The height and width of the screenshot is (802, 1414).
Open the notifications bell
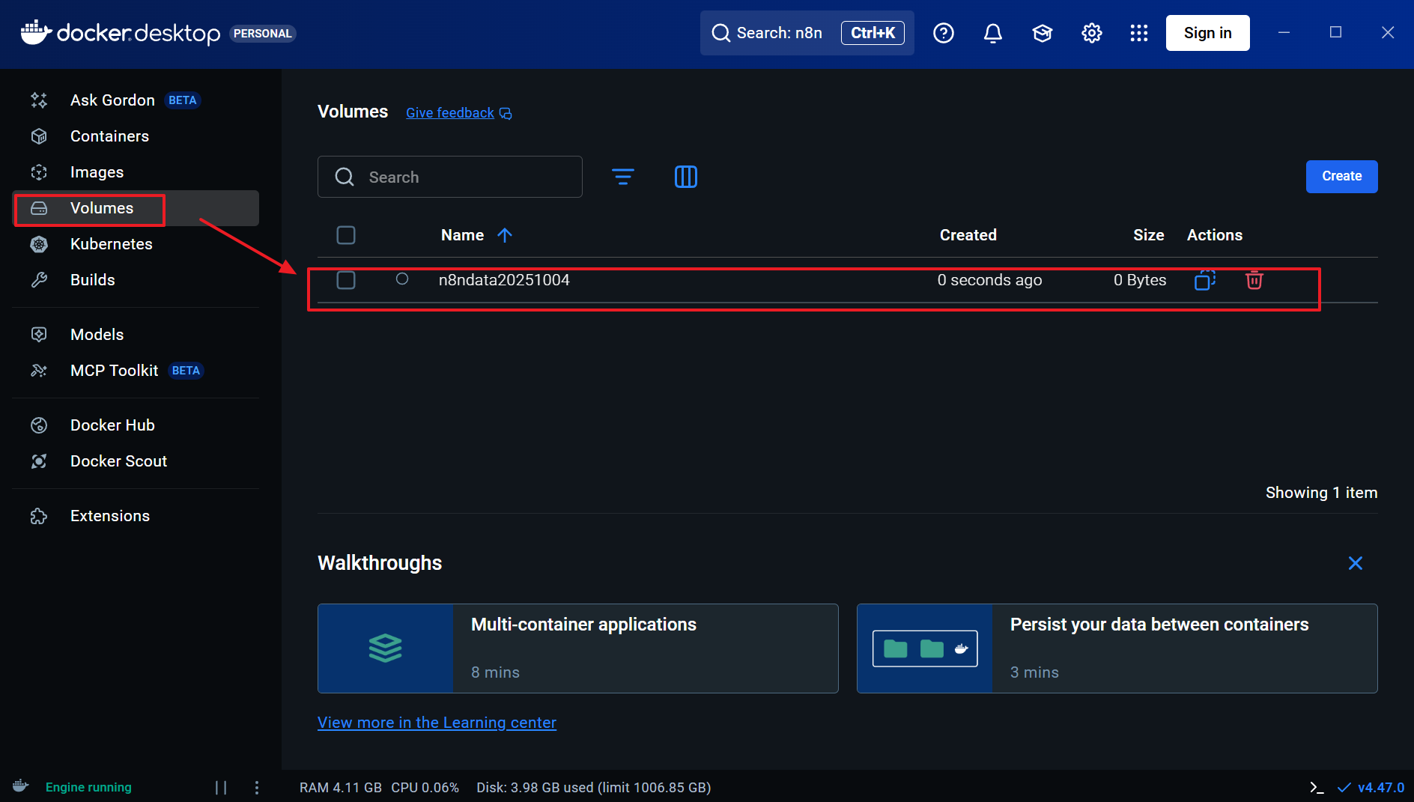tap(992, 33)
